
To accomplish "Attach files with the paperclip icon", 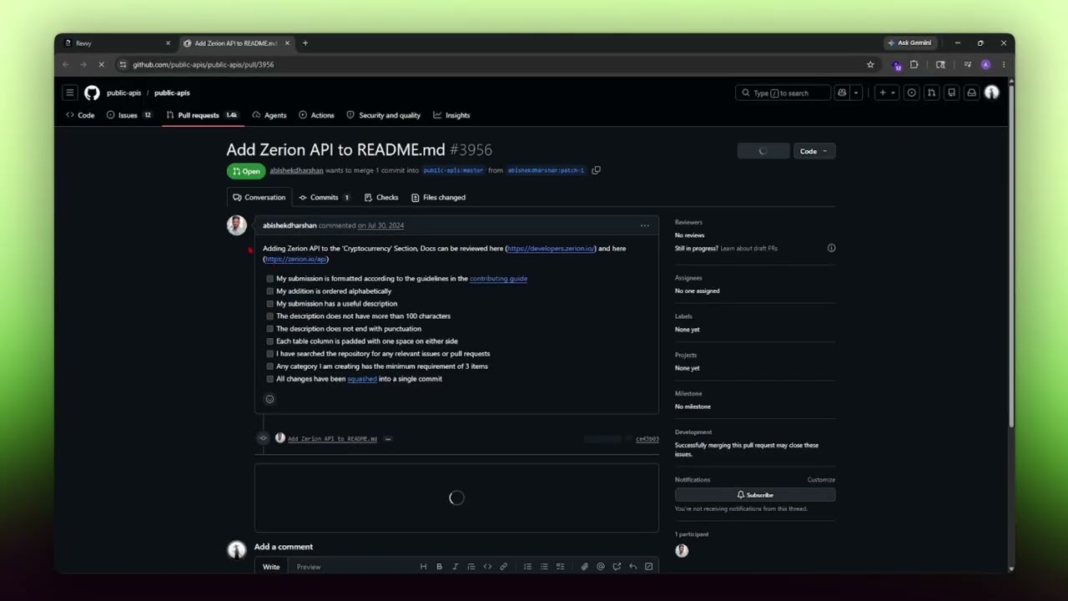I will pyautogui.click(x=584, y=567).
